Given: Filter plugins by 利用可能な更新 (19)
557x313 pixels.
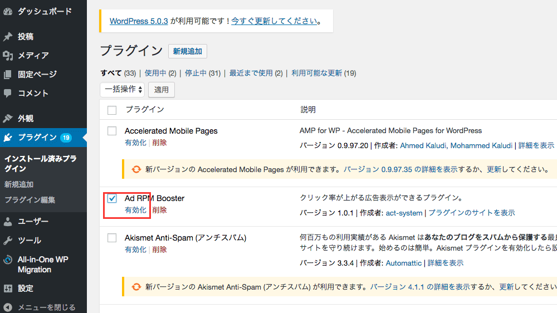Looking at the screenshot, I should 324,73.
